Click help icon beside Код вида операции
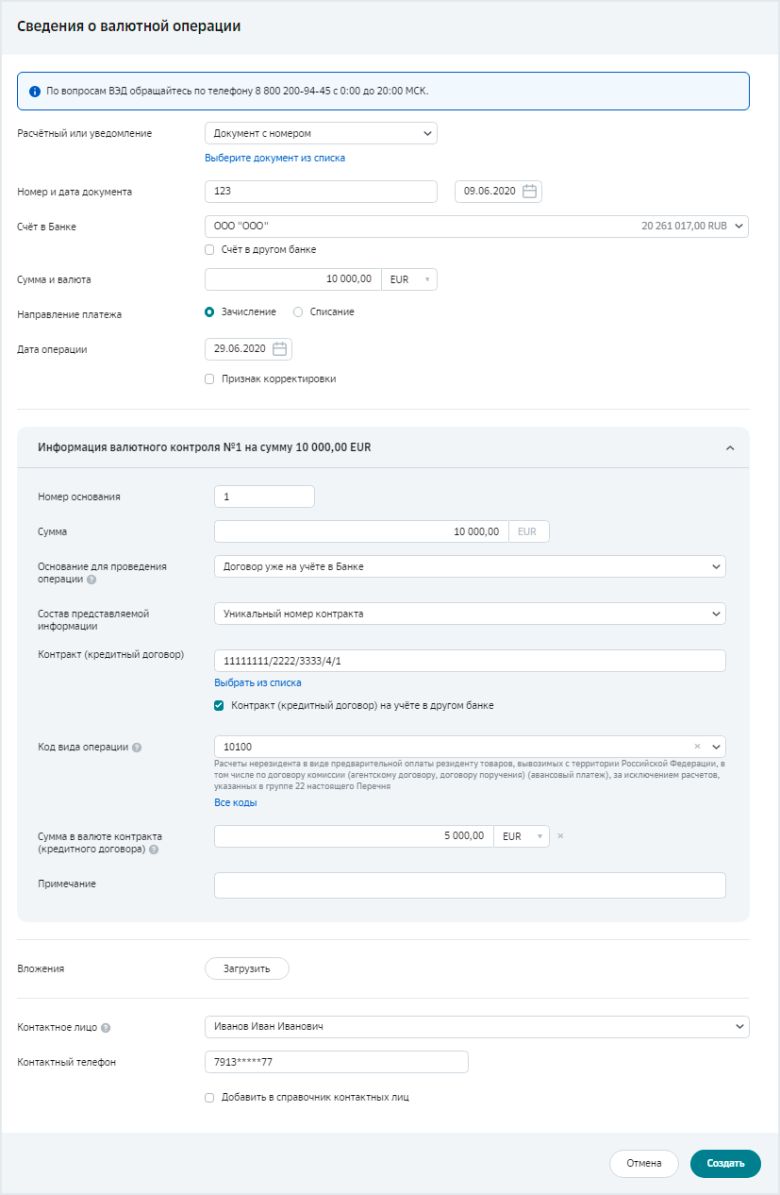This screenshot has width=780, height=1195. (x=137, y=748)
